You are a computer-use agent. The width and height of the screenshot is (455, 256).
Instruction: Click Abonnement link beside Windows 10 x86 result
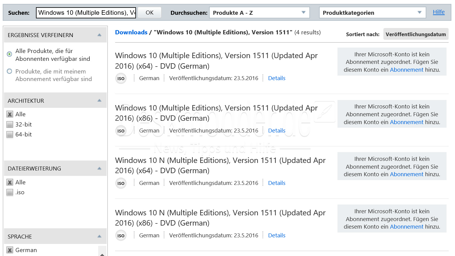(407, 122)
